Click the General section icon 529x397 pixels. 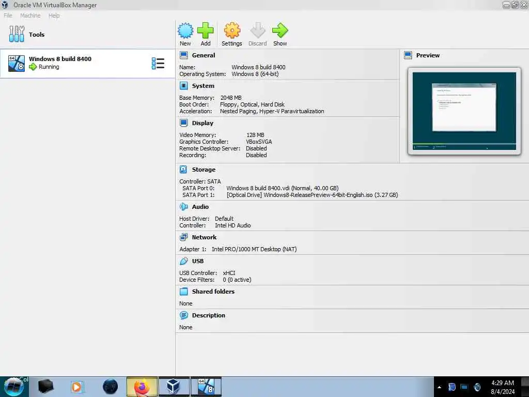coord(183,55)
